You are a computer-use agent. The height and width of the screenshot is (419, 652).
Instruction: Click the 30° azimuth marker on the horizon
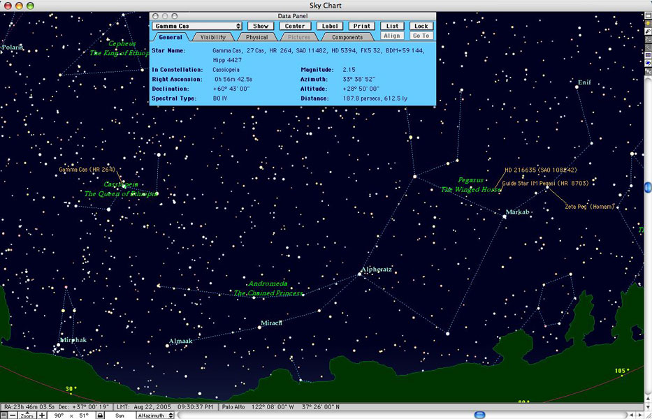pyautogui.click(x=71, y=389)
